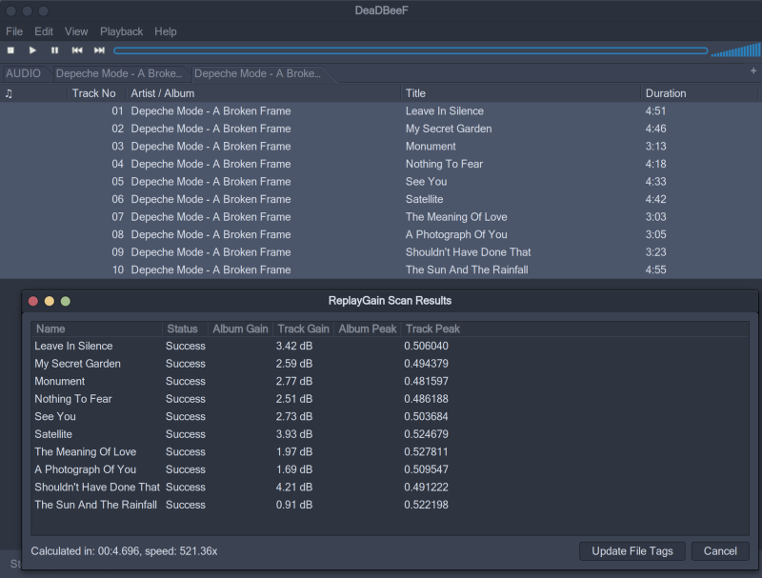
Task: Start playback with the Play button
Action: (32, 50)
